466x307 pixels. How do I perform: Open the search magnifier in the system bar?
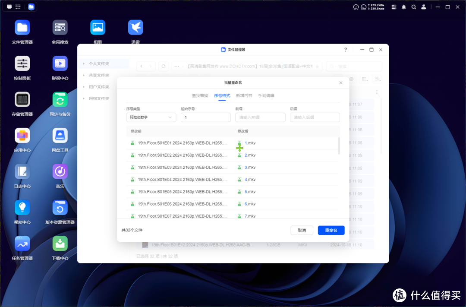coord(413,7)
